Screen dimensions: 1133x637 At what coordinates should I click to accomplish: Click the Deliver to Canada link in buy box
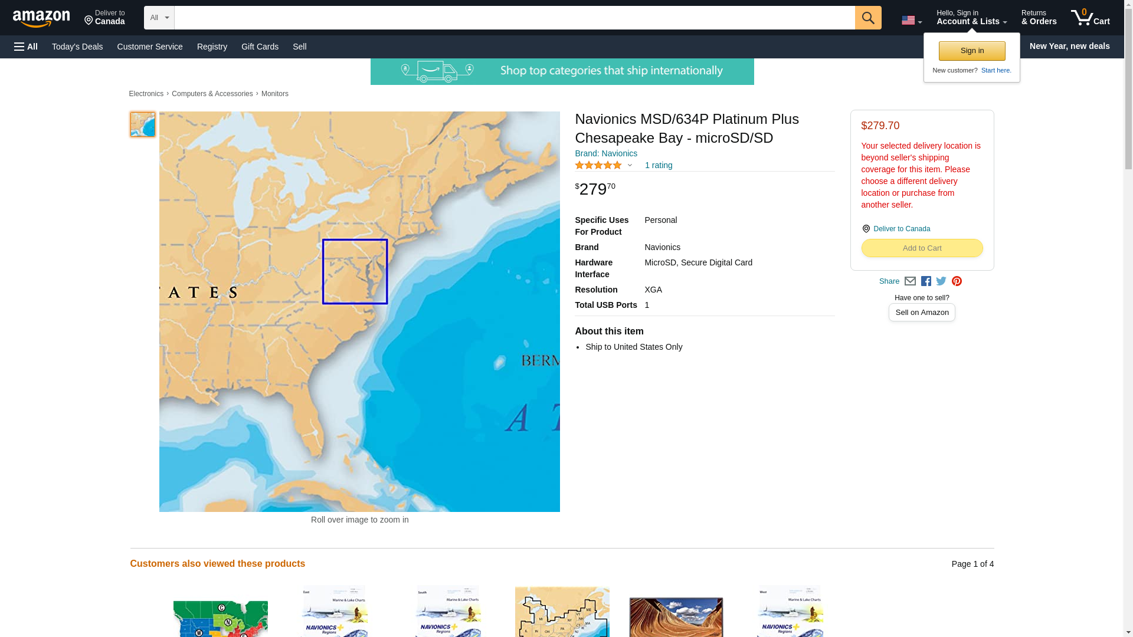coord(901,229)
